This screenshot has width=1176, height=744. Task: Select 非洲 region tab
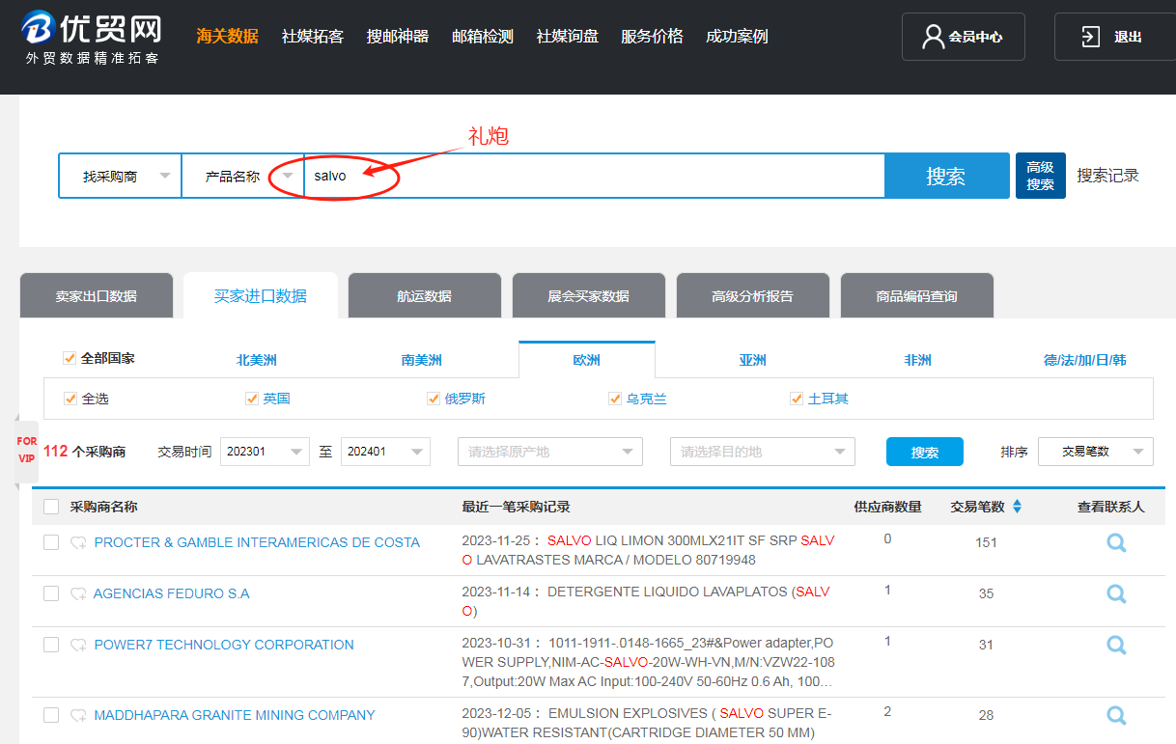(918, 360)
